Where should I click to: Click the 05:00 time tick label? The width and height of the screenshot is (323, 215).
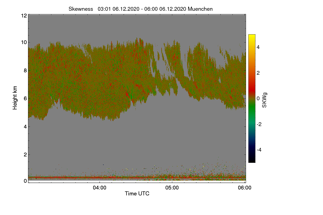[x=172, y=188]
